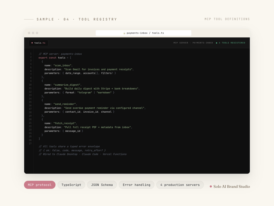Click the 'Send overdue payment reminder' description line
The image size is (274, 206).
click(x=95, y=108)
